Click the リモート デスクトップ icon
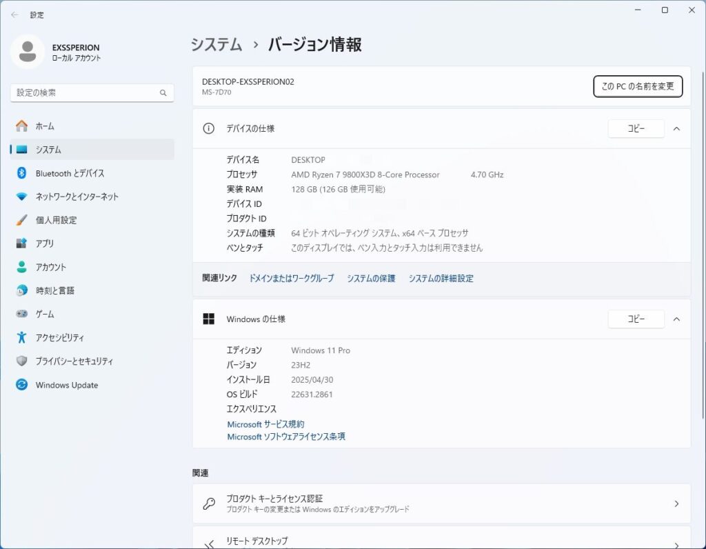This screenshot has width=706, height=549. pos(208,544)
